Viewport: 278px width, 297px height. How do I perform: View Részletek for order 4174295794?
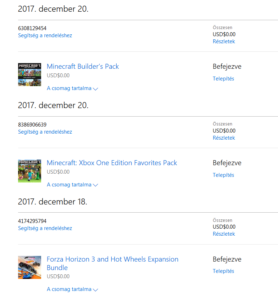224,234
